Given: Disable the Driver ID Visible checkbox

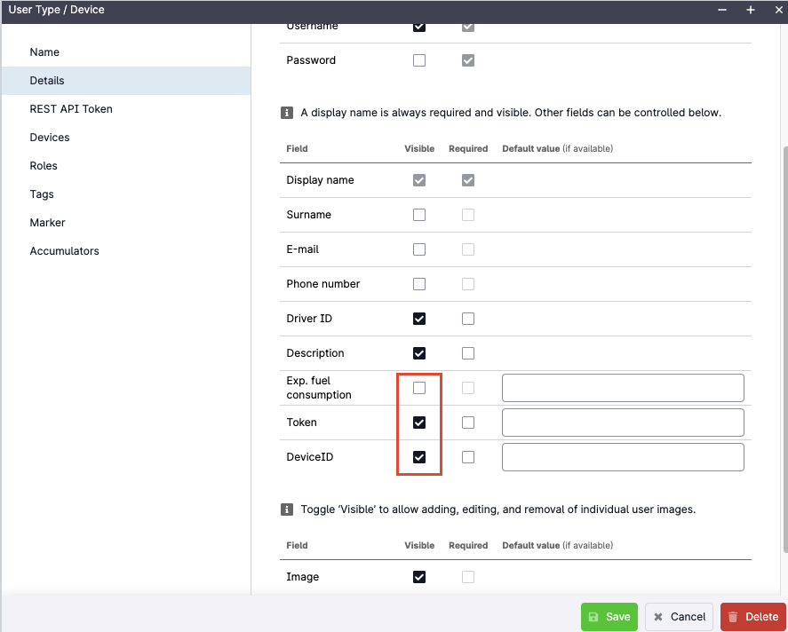Looking at the screenshot, I should [418, 318].
